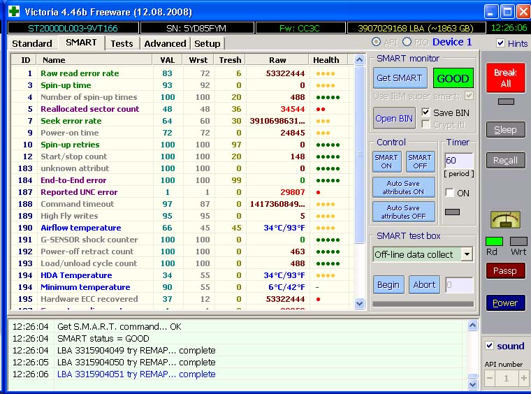Click the Timer period input field
Image resolution: width=531 pixels, height=394 pixels.
[458, 161]
